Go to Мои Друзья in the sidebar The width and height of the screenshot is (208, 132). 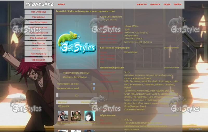coord(38,17)
